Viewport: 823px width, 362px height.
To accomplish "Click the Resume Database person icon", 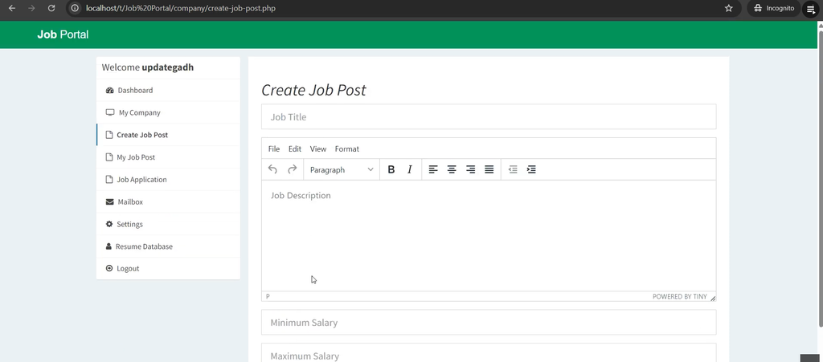I will [109, 246].
